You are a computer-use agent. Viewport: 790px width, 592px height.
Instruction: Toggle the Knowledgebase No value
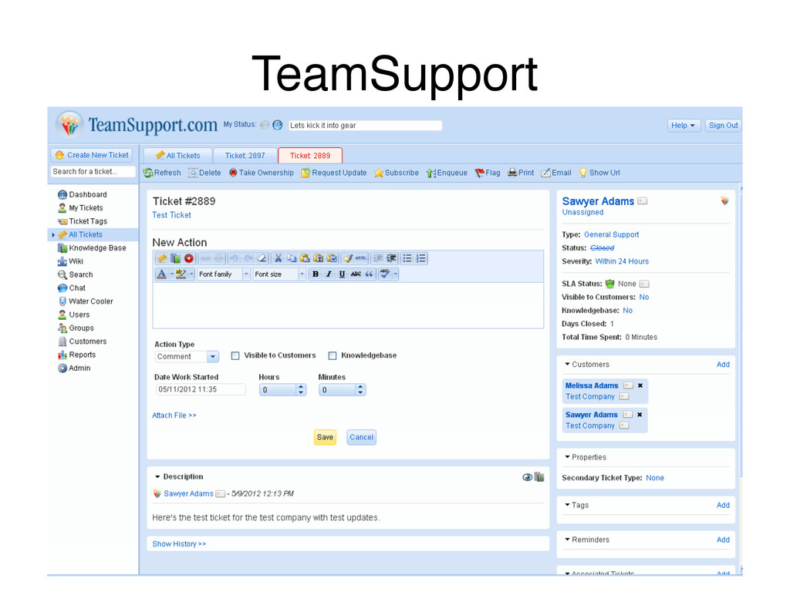[x=628, y=311]
